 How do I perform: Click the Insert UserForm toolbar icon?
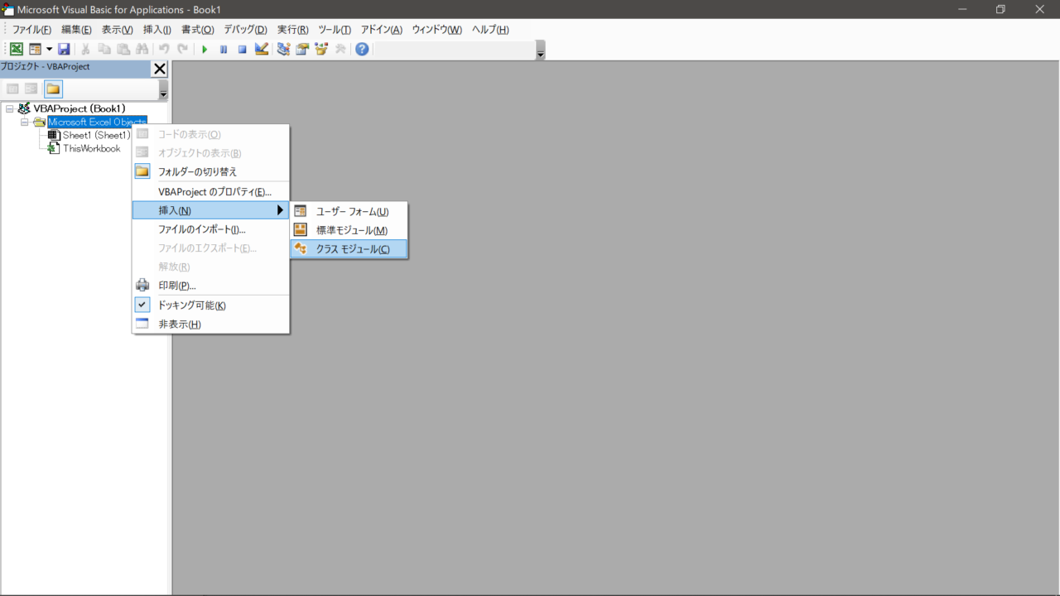[x=35, y=49]
